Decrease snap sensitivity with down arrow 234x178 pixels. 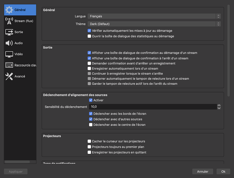pos(219,108)
